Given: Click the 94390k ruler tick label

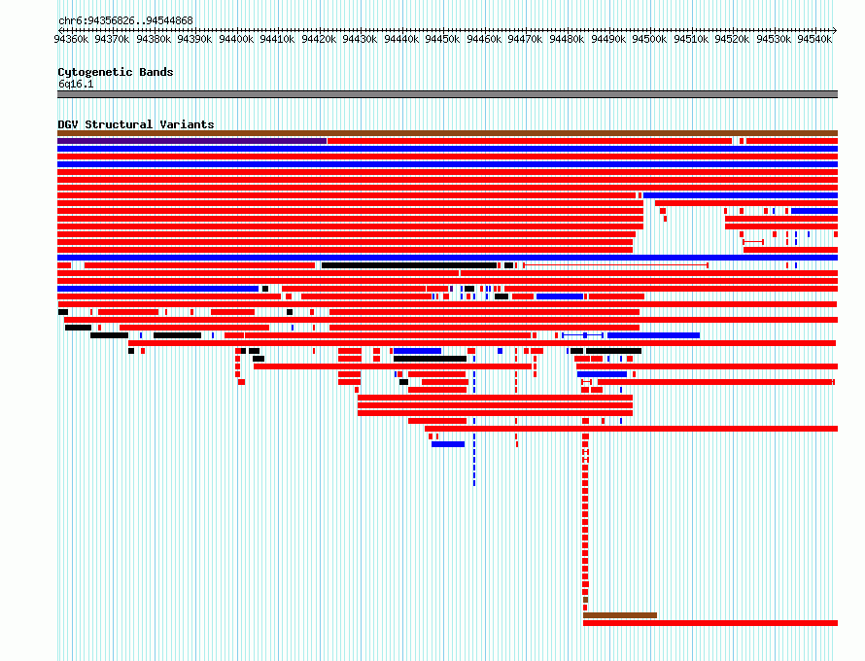Looking at the screenshot, I should (x=194, y=39).
